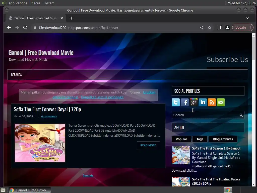The width and height of the screenshot is (257, 193).
Task: Focus the sidebar Search input field
Action: [206, 115]
